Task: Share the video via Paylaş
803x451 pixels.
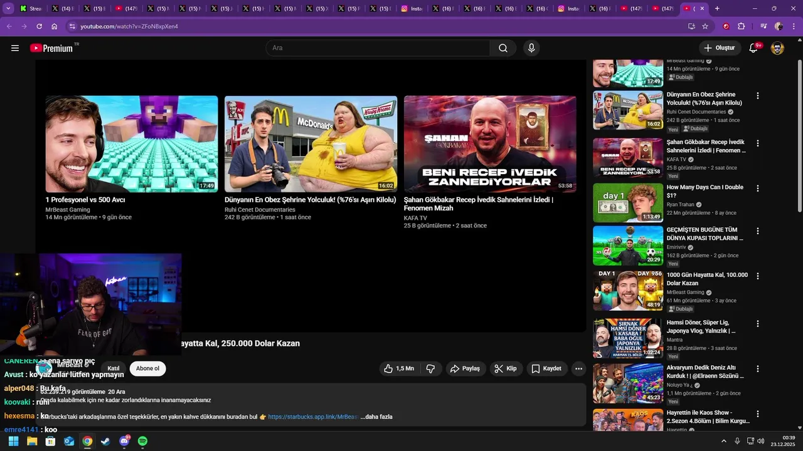Action: click(x=465, y=369)
